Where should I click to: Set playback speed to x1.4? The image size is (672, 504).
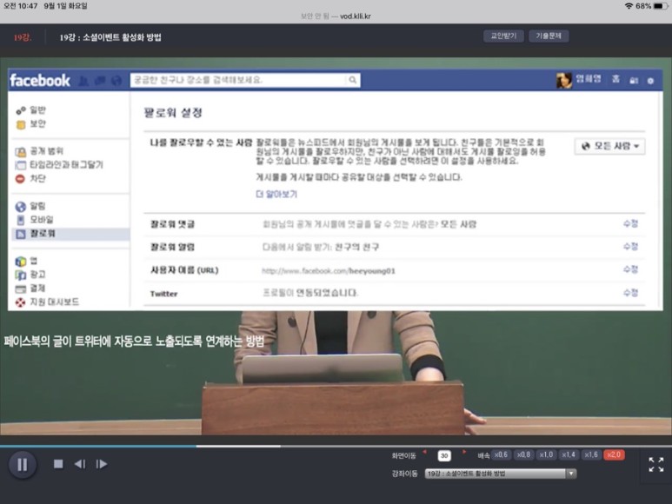[569, 454]
